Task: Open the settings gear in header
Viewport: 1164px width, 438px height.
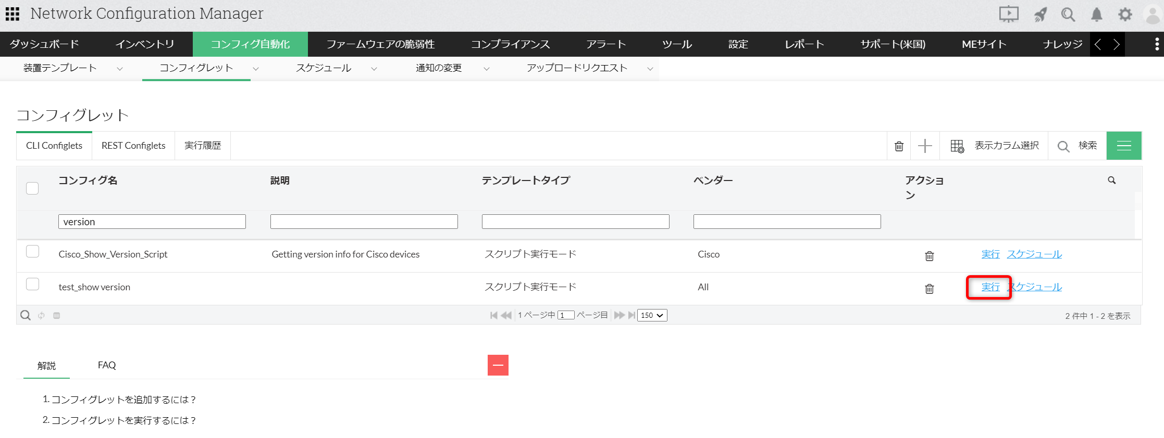Action: [x=1125, y=15]
